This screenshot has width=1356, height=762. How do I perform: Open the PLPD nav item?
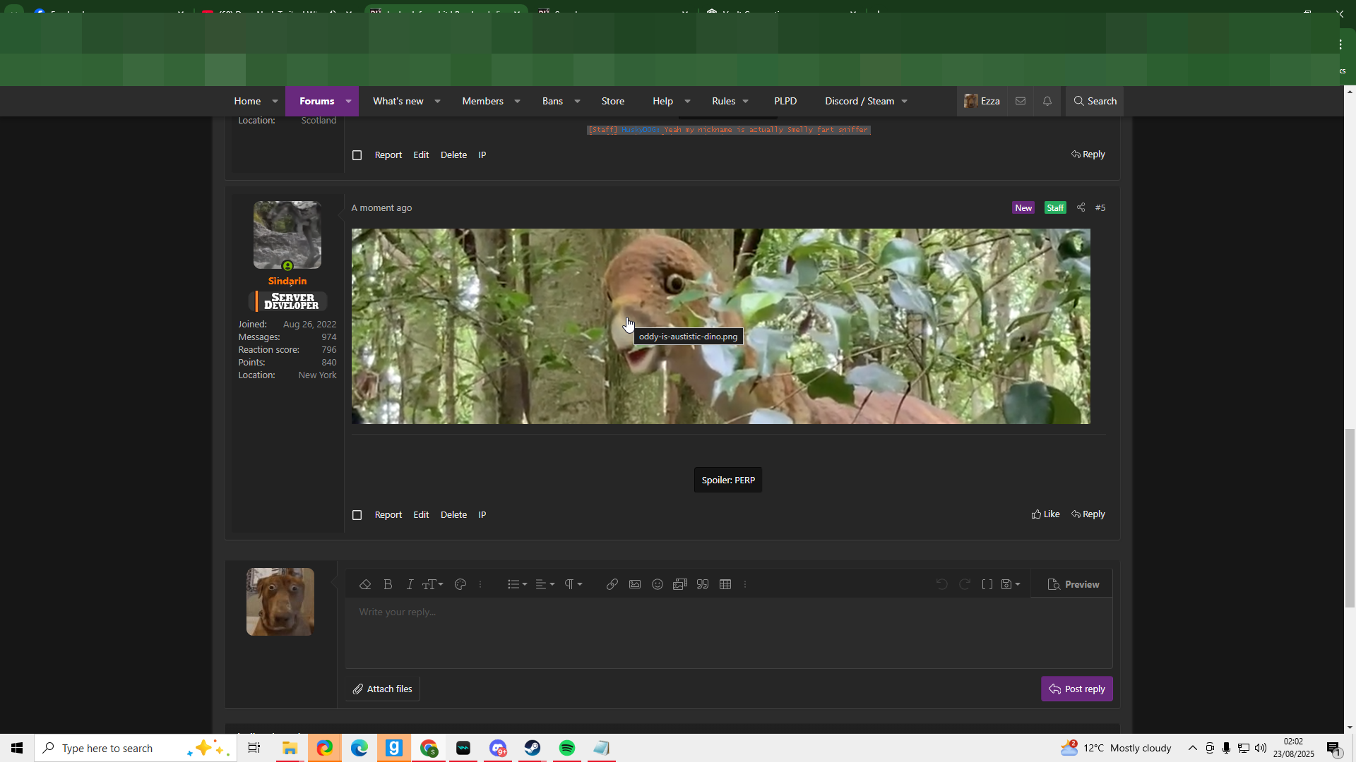coord(785,101)
